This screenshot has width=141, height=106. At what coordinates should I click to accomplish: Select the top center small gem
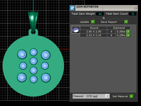[x=33, y=52]
